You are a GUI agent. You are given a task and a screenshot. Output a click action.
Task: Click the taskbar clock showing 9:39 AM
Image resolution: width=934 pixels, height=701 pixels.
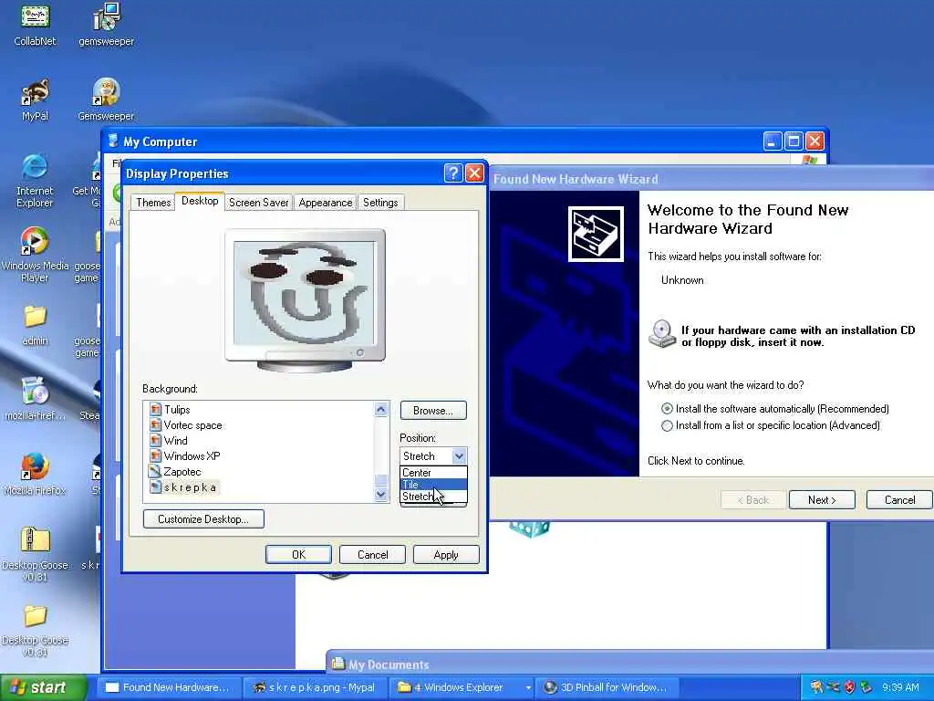tap(900, 687)
